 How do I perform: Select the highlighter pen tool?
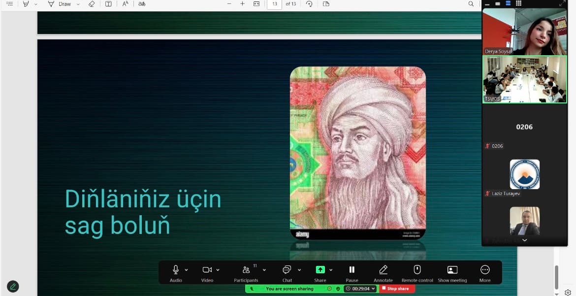(x=26, y=3)
